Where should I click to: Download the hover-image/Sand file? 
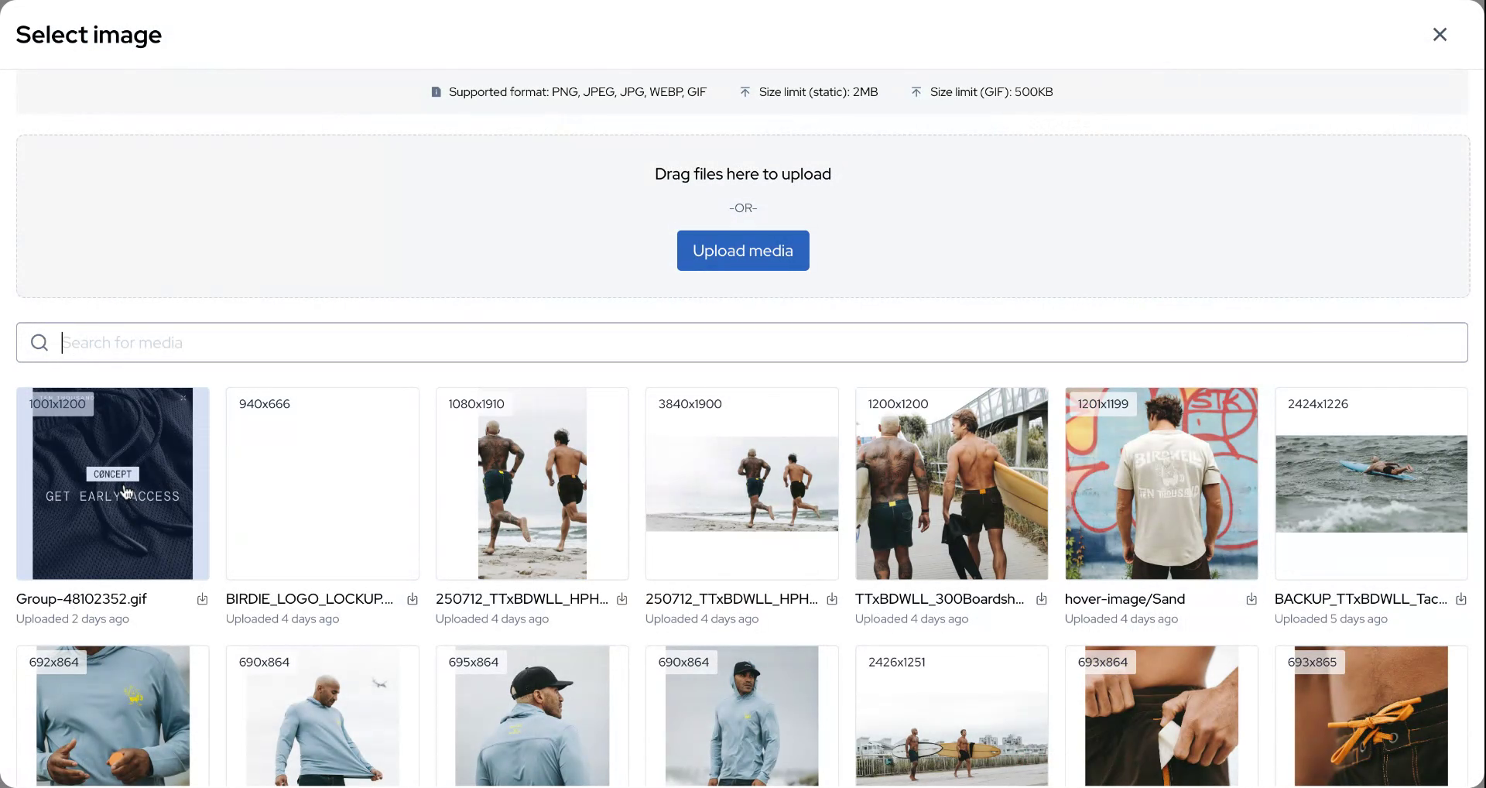pyautogui.click(x=1251, y=599)
